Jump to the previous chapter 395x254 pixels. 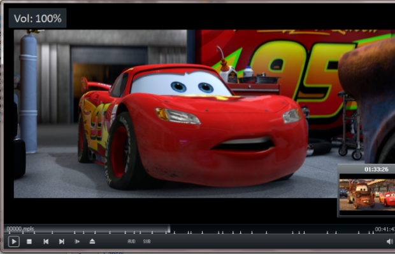pyautogui.click(x=46, y=241)
